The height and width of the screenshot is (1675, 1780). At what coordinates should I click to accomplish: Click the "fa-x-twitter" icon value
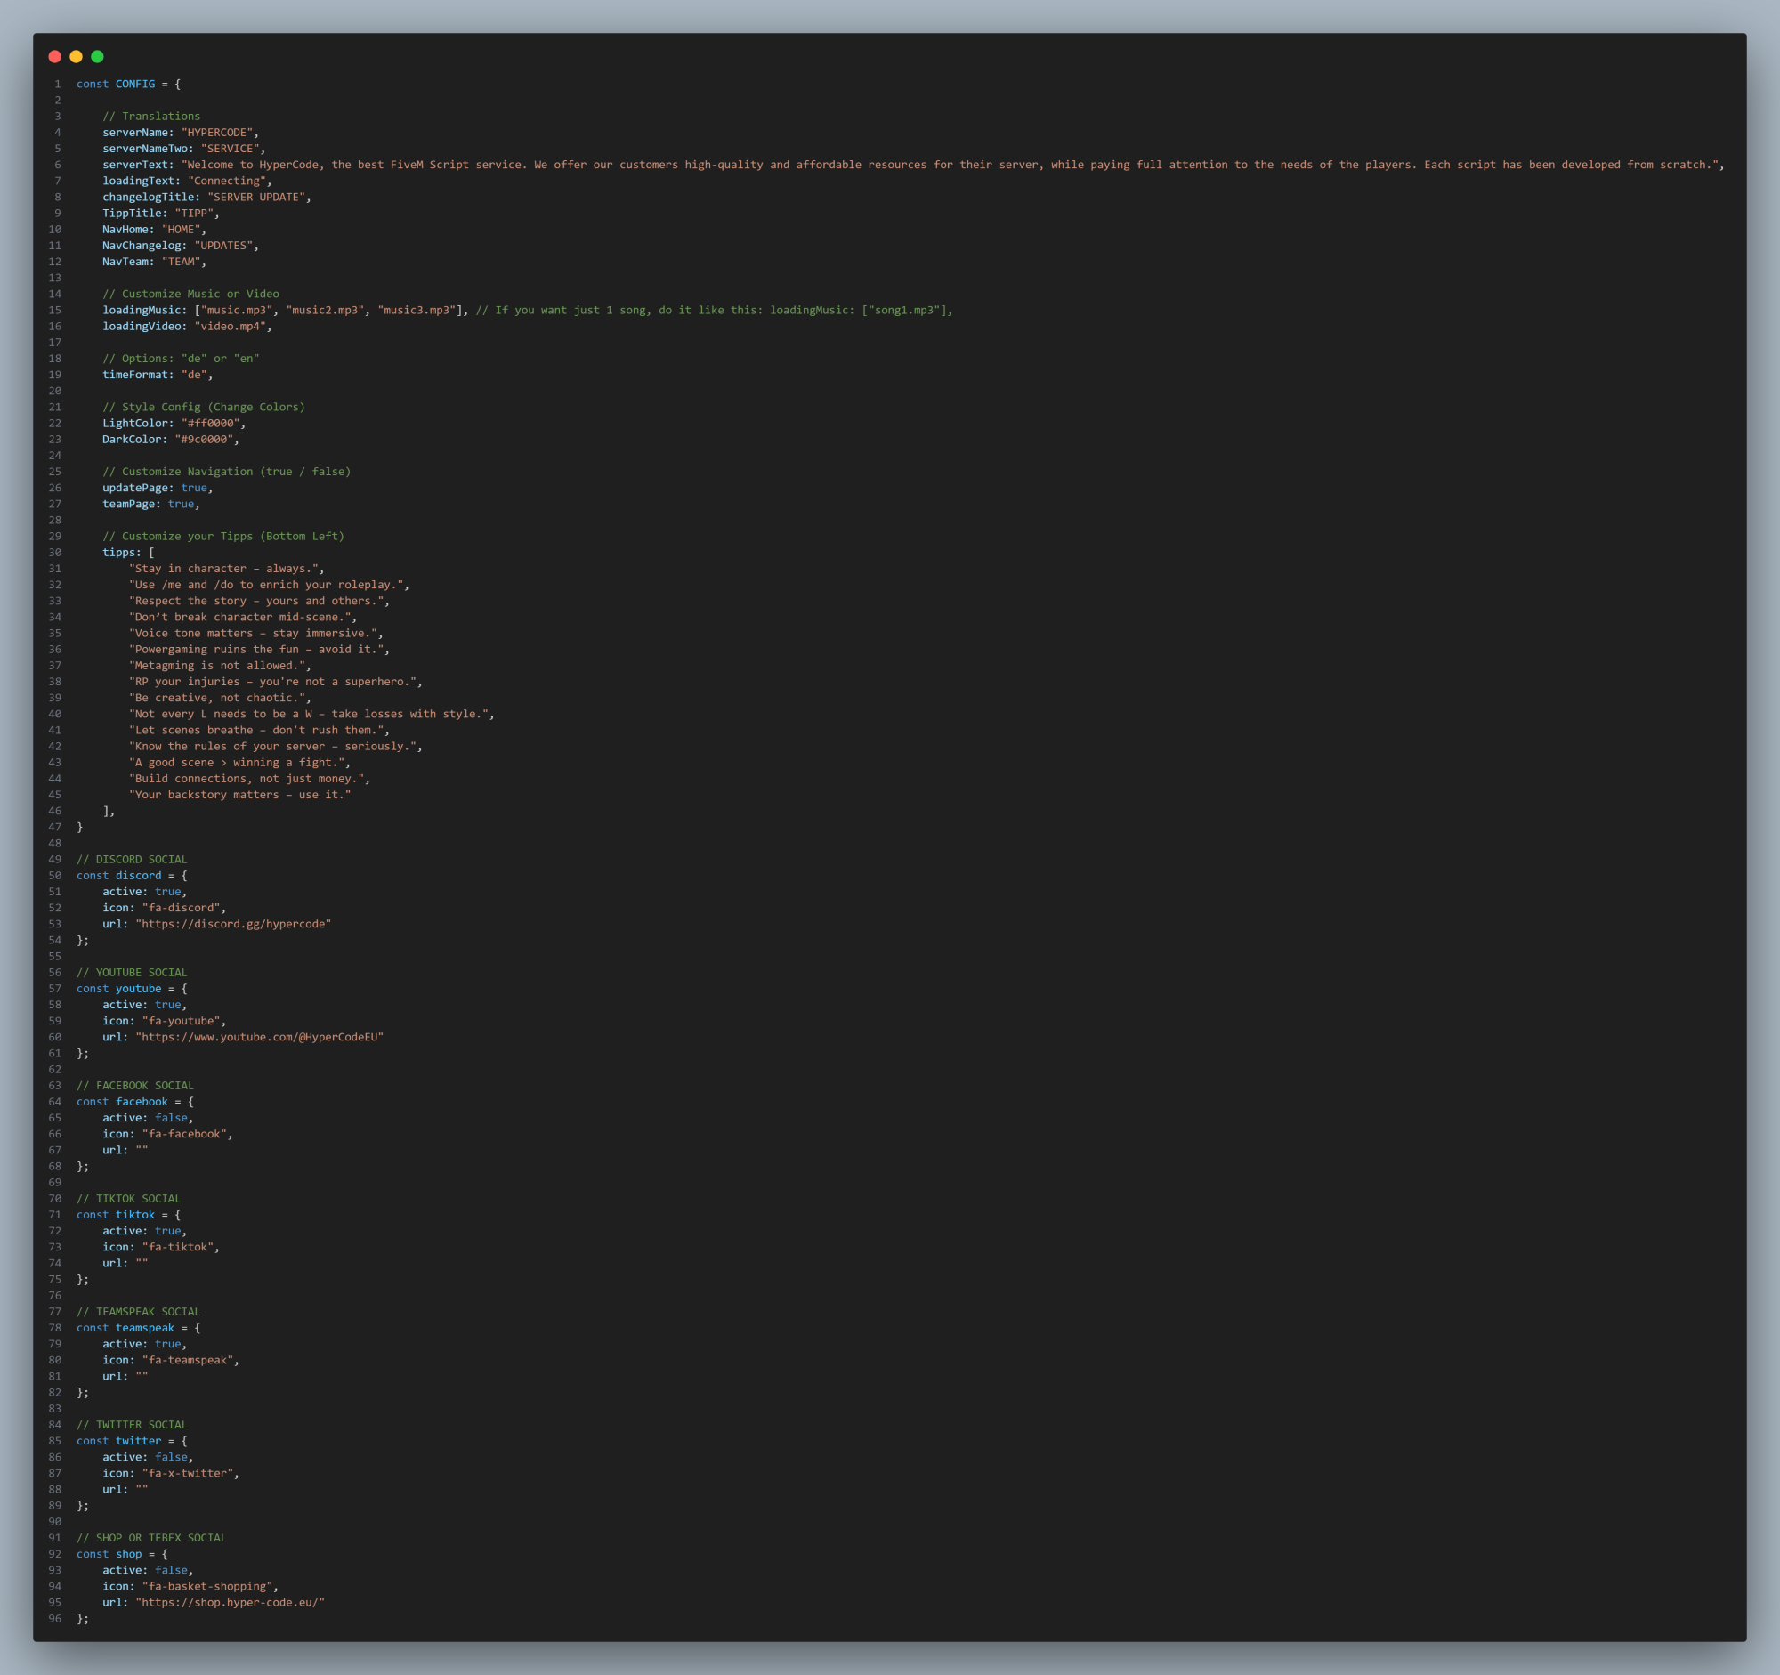coord(187,1474)
